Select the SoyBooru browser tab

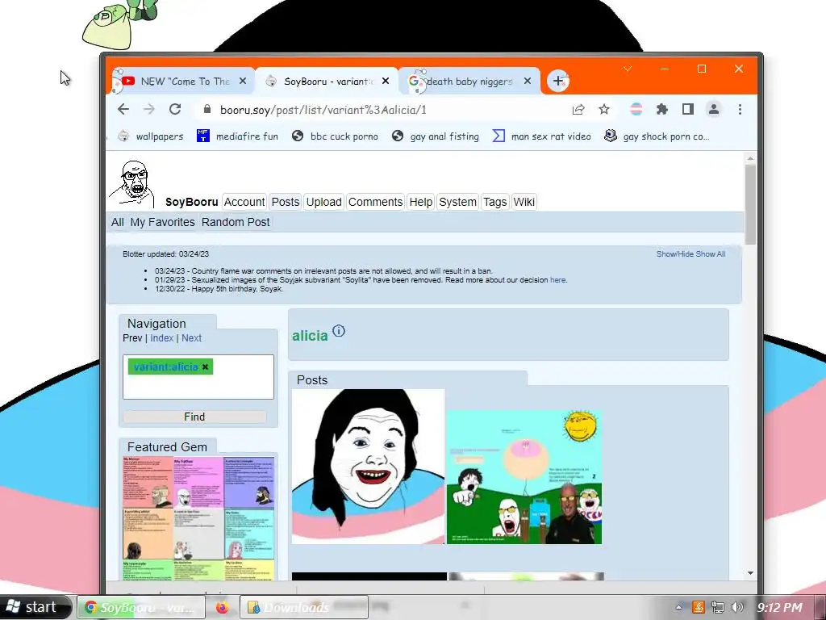327,82
